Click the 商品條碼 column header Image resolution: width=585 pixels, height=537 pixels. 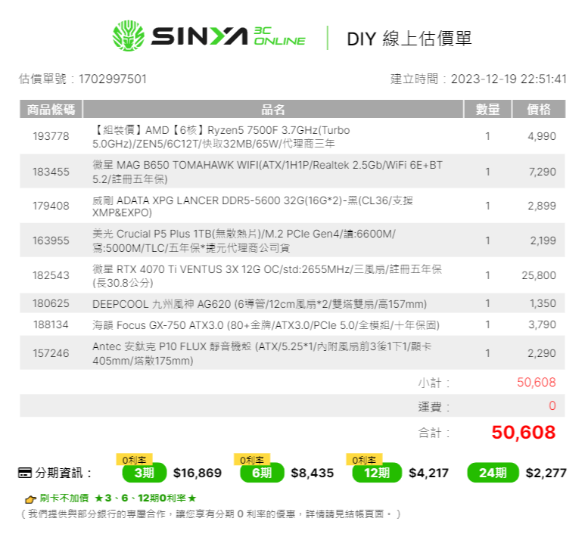[51, 109]
